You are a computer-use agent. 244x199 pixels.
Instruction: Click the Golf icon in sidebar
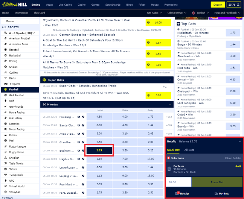[6, 101]
